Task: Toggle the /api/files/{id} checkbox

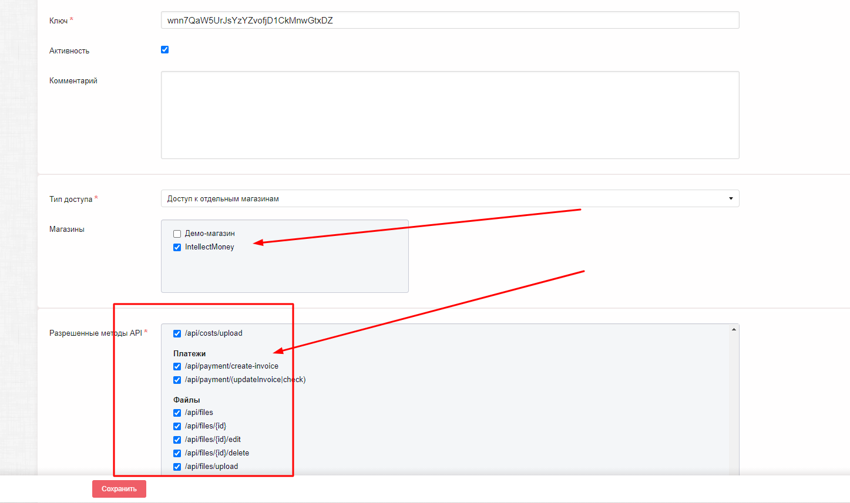Action: [x=177, y=426]
